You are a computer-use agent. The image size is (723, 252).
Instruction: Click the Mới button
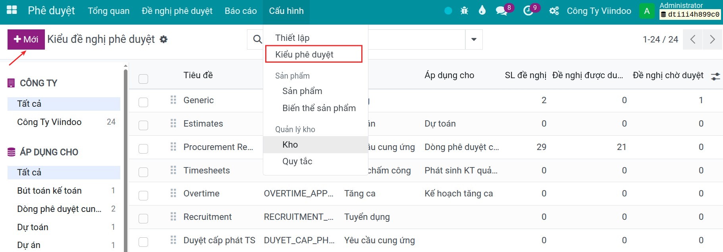26,39
